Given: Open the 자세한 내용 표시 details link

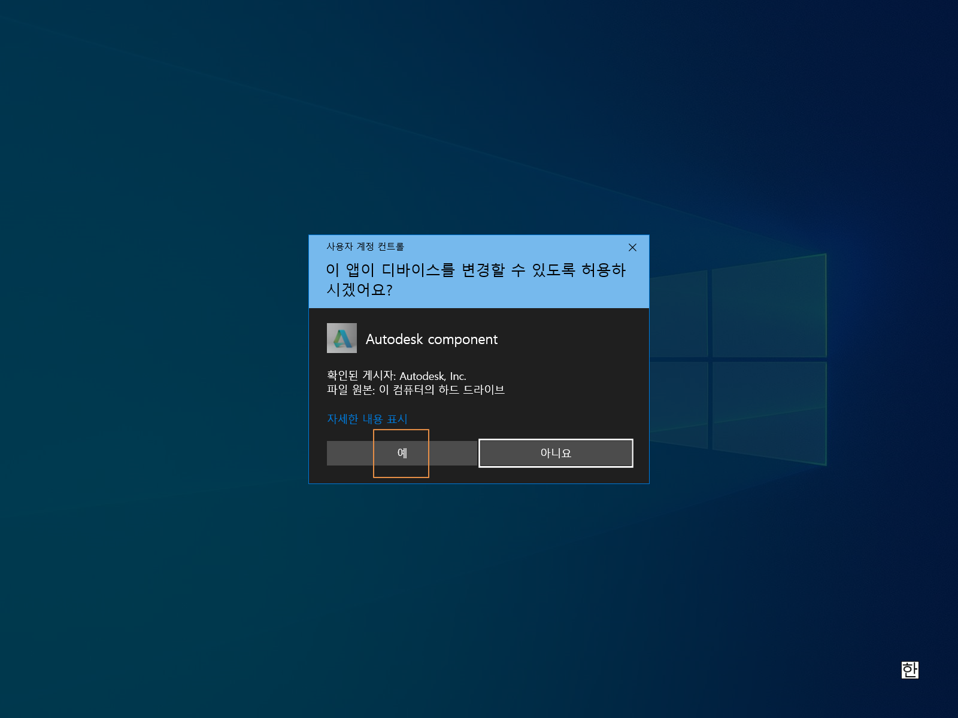Looking at the screenshot, I should (x=367, y=419).
